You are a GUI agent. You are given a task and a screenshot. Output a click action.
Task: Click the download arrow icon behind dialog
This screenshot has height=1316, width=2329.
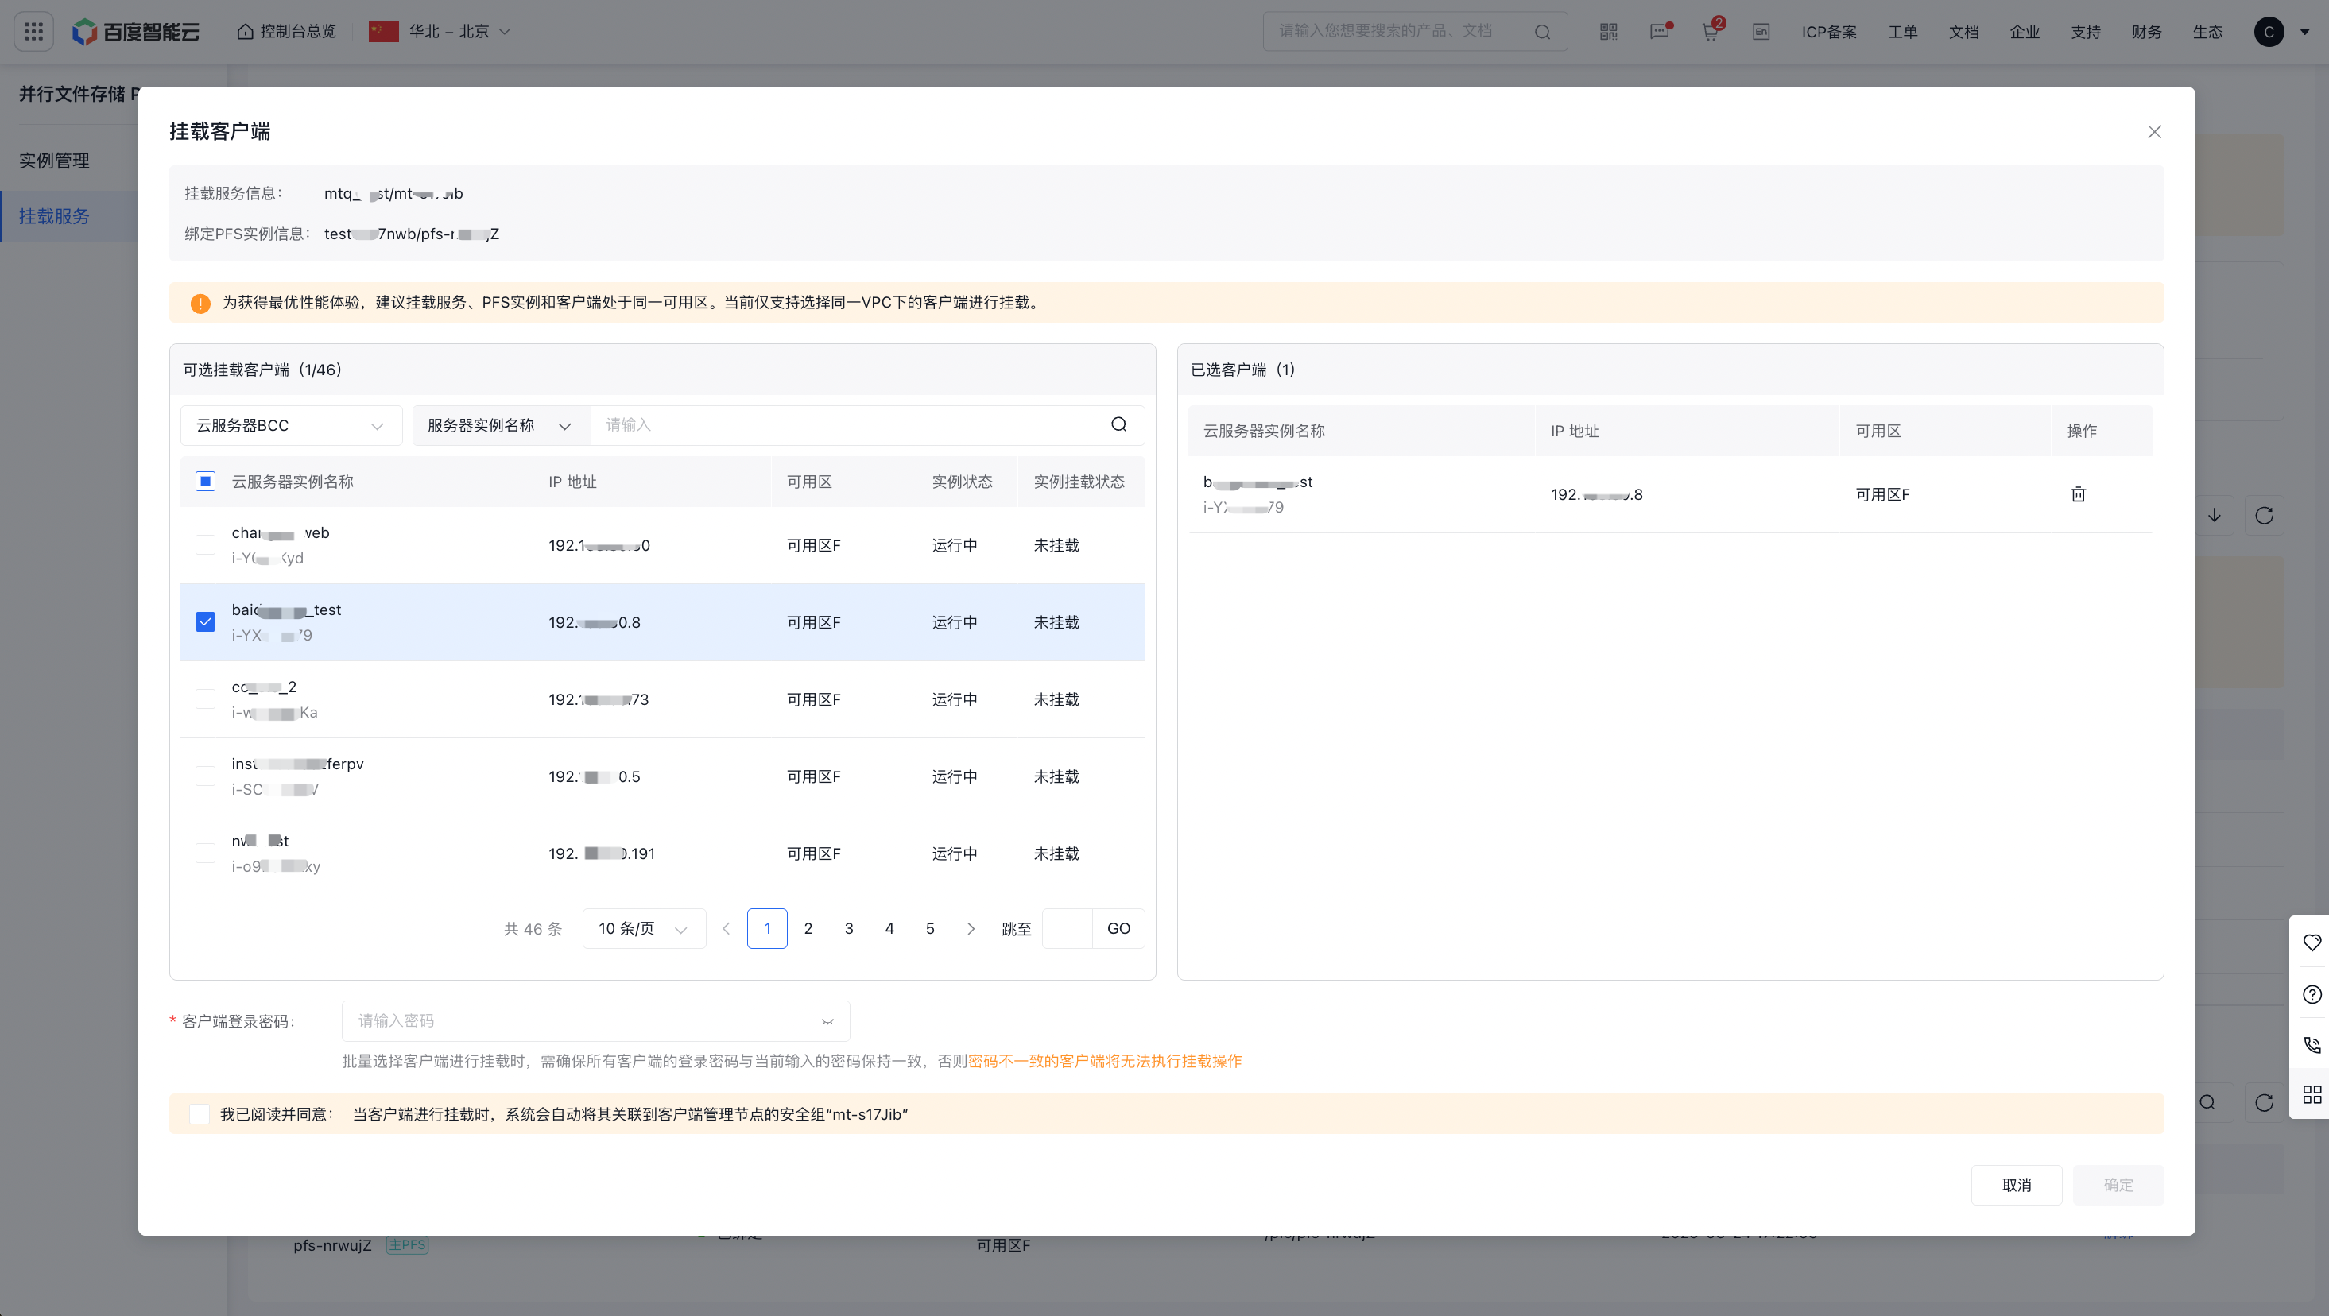click(2215, 515)
